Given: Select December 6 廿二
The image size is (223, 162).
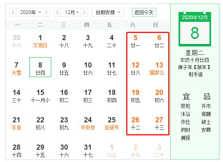Looking at the screenshot, I should [x=159, y=41].
